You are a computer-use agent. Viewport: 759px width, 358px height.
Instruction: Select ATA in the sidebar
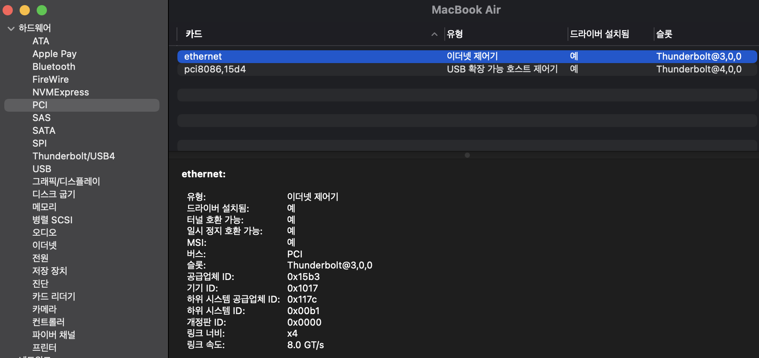click(41, 41)
